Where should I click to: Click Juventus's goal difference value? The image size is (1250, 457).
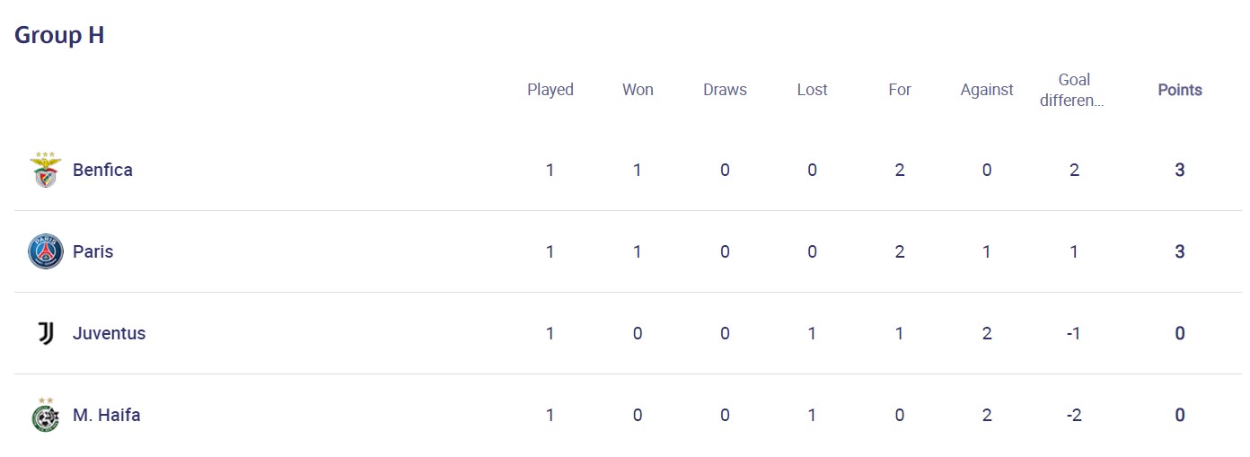[x=1073, y=333]
